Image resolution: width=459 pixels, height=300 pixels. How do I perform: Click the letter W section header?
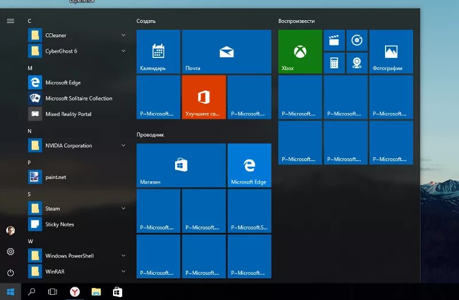30,241
